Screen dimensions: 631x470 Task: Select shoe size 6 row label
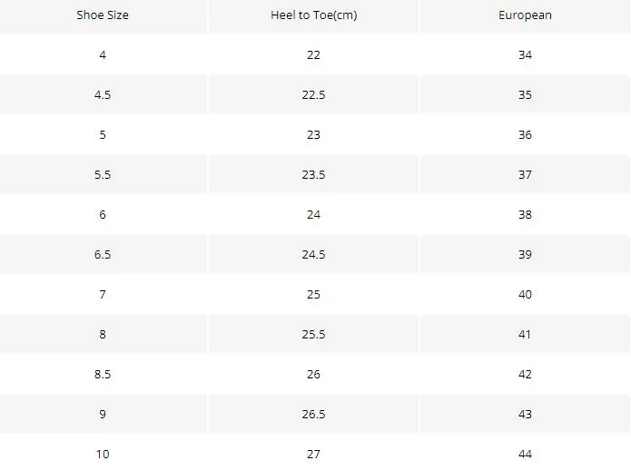pos(103,214)
